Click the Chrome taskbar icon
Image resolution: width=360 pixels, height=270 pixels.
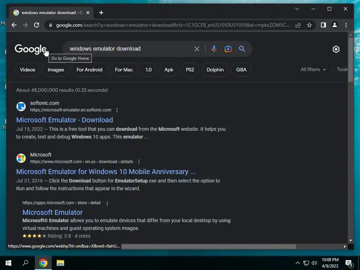point(43,263)
